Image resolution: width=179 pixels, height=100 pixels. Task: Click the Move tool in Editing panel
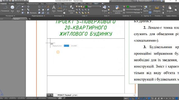(28, 7)
